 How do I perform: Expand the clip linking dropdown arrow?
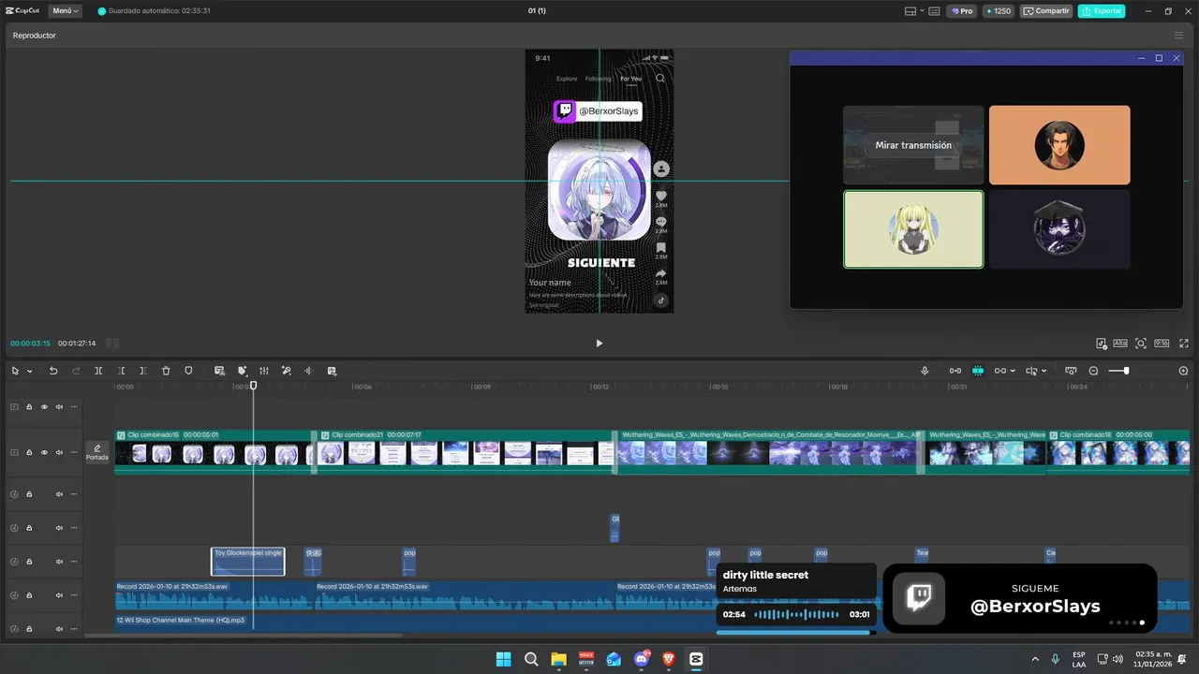[x=1013, y=372]
